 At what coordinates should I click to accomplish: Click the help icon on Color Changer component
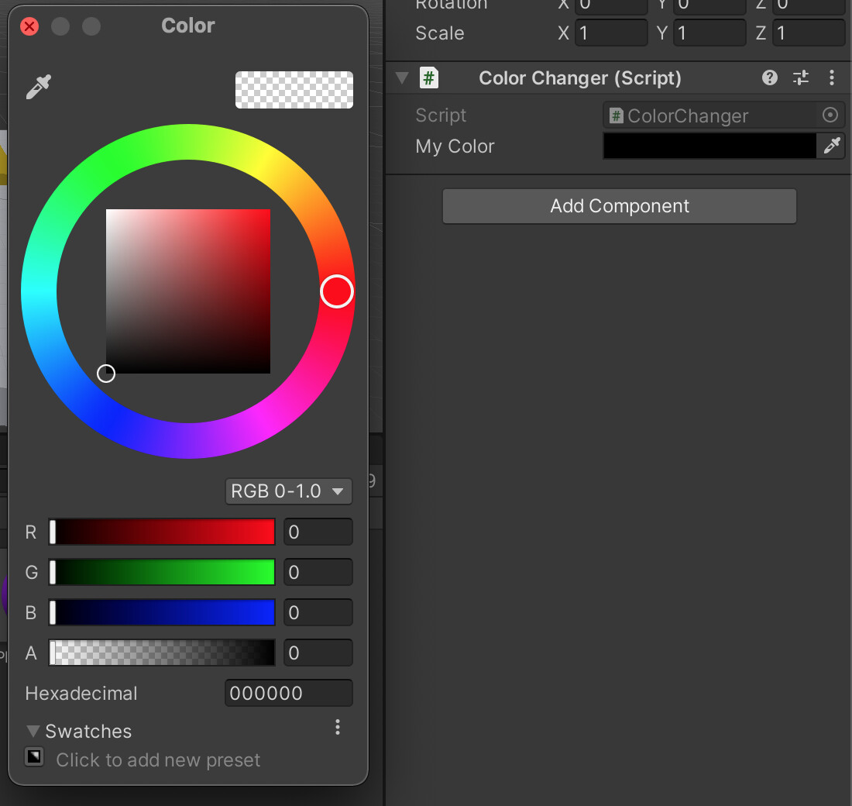[769, 77]
